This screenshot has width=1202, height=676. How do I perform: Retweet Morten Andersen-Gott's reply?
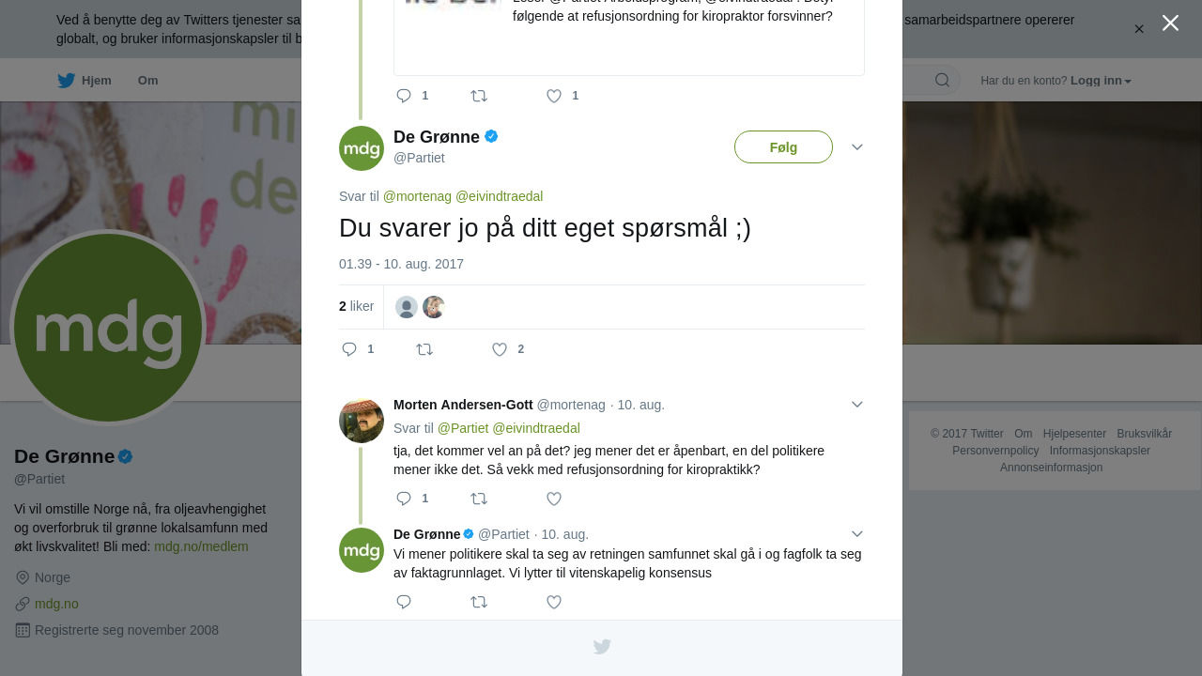coord(479,499)
